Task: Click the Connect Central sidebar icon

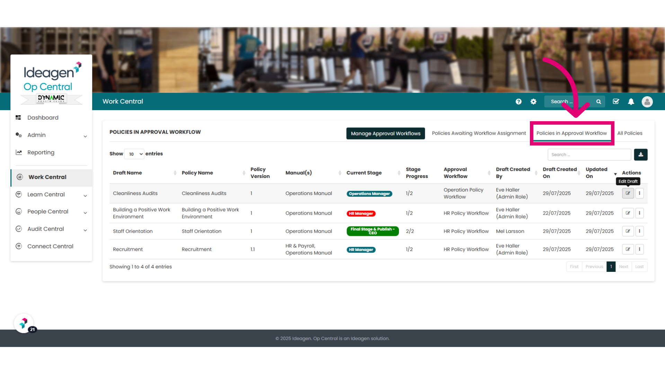Action: tap(19, 246)
